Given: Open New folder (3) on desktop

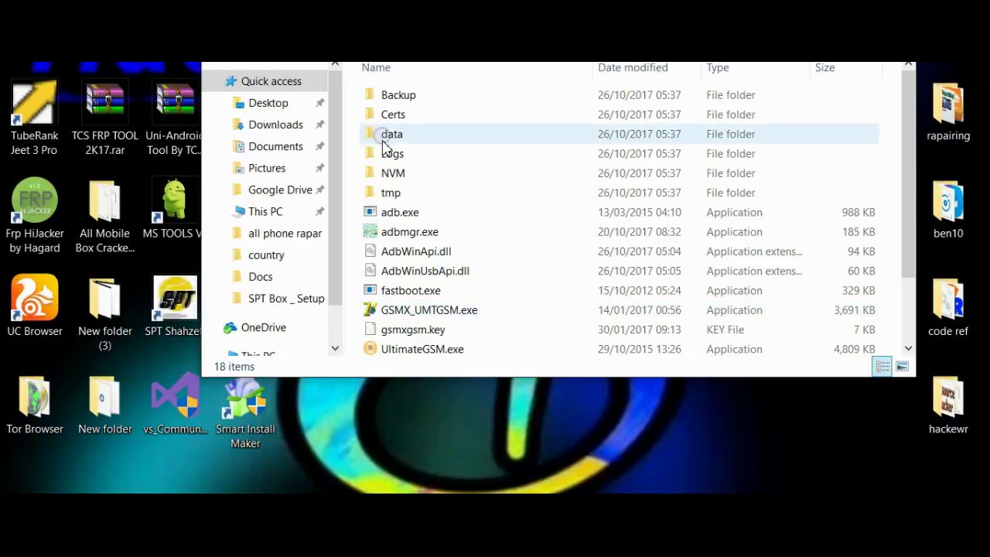Looking at the screenshot, I should [105, 314].
